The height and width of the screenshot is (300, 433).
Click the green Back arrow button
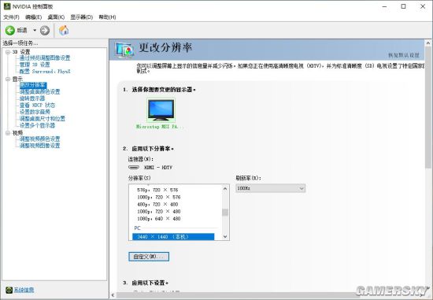10,31
